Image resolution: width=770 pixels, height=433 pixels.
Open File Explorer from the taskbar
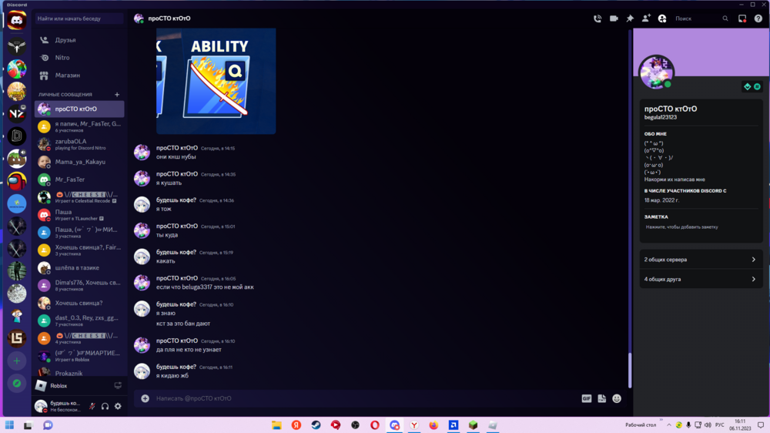[276, 425]
